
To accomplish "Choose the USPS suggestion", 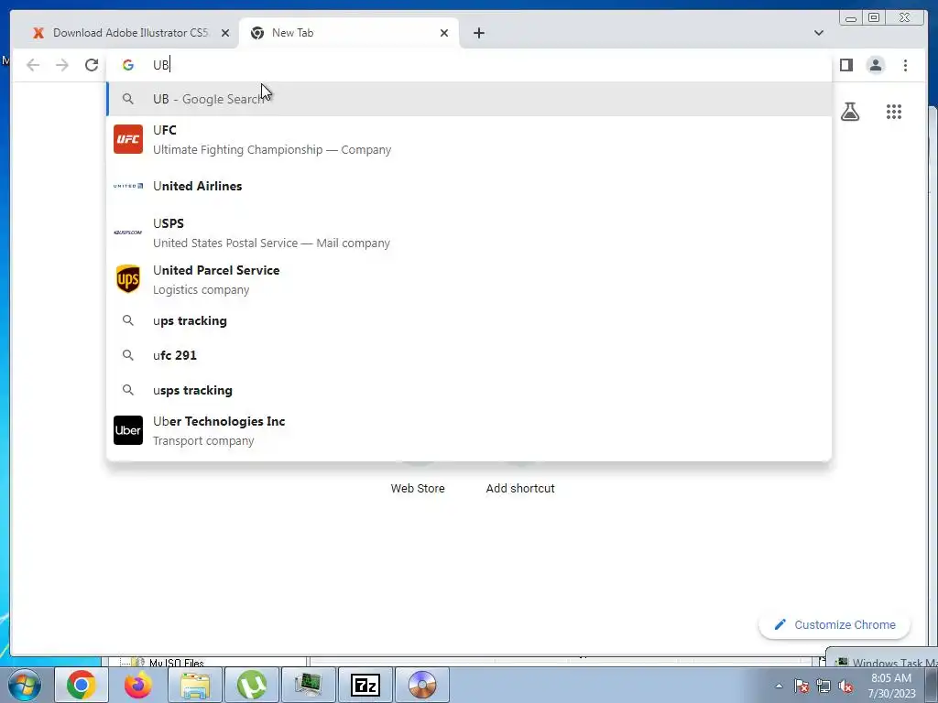I will 469,233.
